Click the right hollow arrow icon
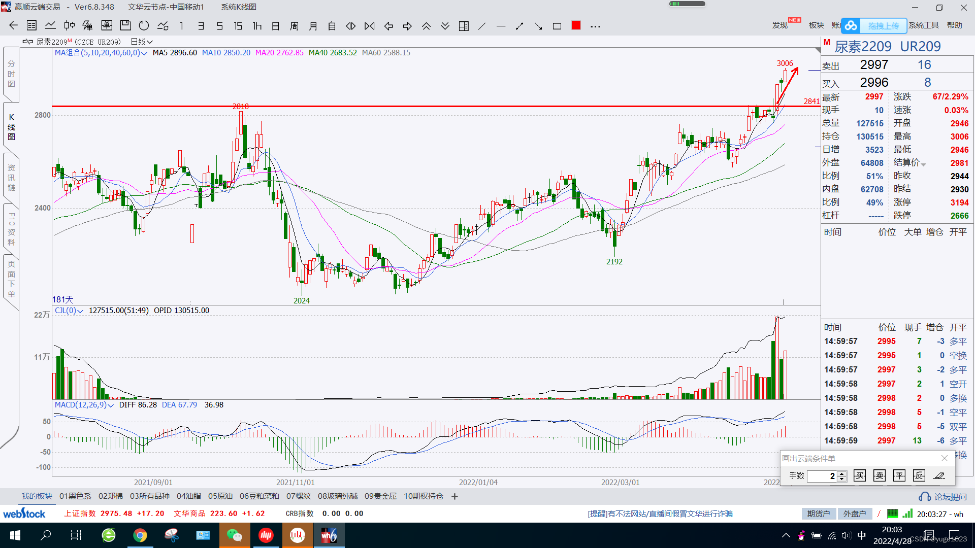This screenshot has width=975, height=548. click(x=407, y=26)
